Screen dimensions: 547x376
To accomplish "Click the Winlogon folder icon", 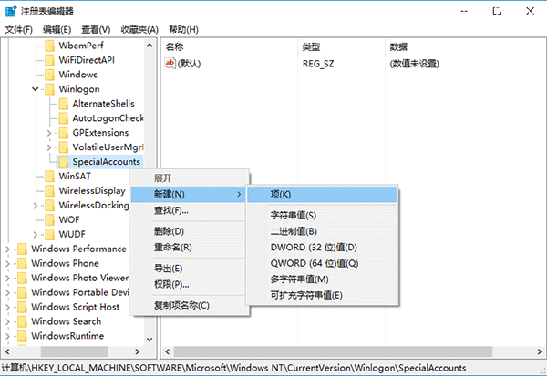I will click(49, 89).
